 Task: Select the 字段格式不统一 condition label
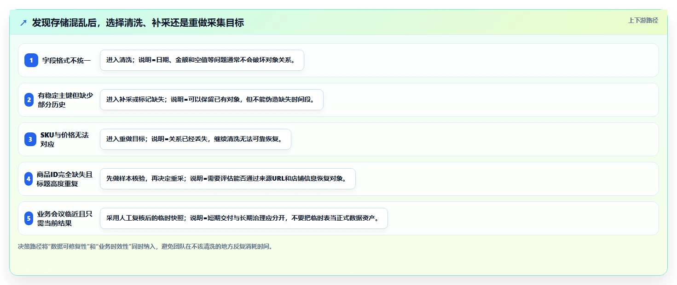[x=67, y=60]
